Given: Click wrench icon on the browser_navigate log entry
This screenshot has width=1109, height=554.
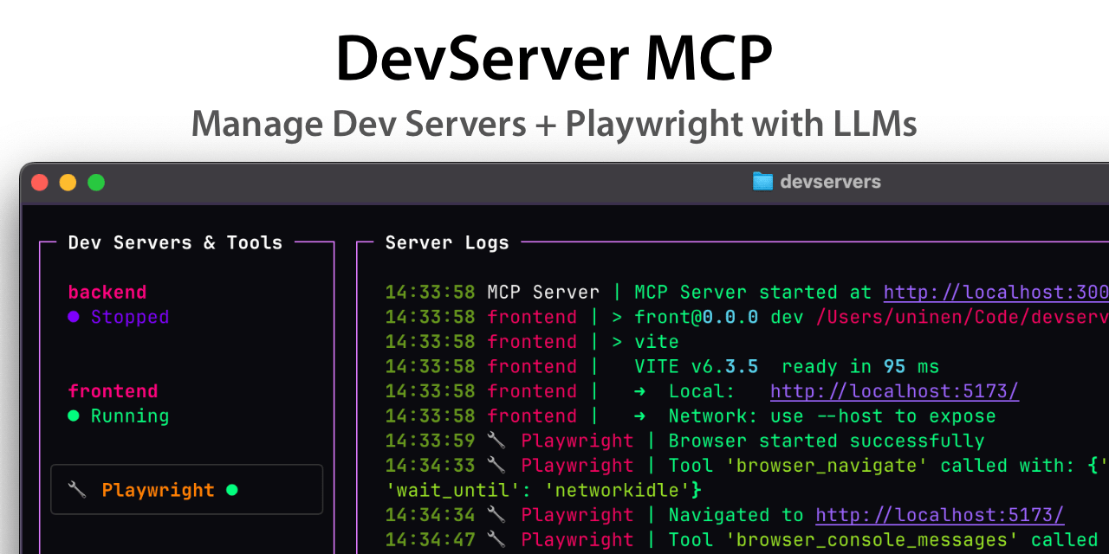Looking at the screenshot, I should point(495,465).
